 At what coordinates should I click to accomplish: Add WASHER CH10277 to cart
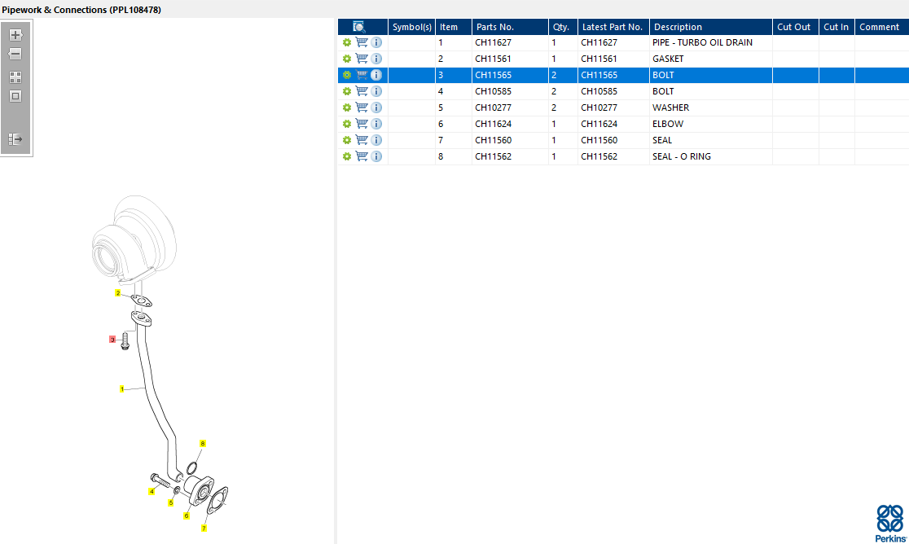coord(362,107)
